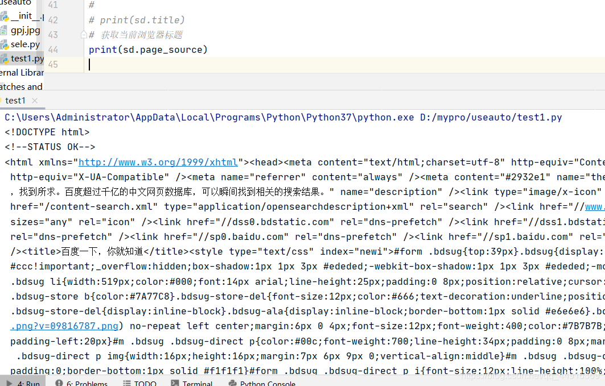Image resolution: width=605 pixels, height=386 pixels.
Task: Open the 4: Run tool window
Action: 23,383
